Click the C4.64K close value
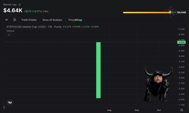This screenshot has height=113, width=189. tap(95, 27)
